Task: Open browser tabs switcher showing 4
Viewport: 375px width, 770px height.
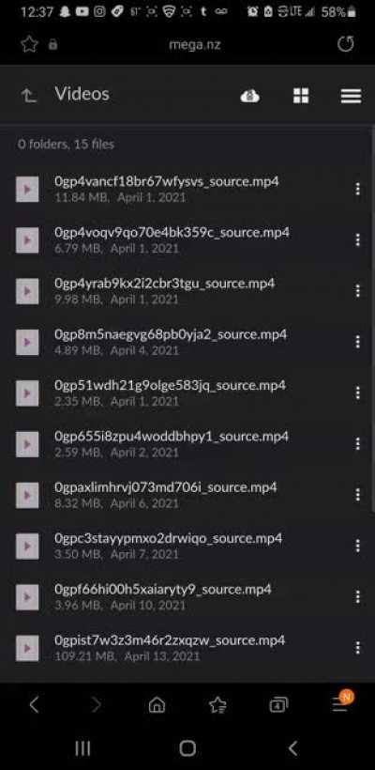Action: 279,705
